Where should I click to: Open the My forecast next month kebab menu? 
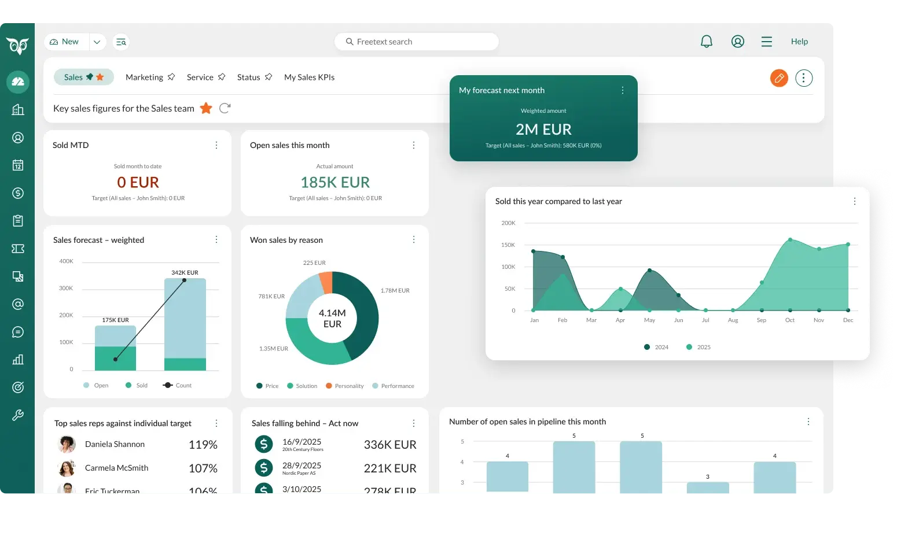tap(622, 90)
